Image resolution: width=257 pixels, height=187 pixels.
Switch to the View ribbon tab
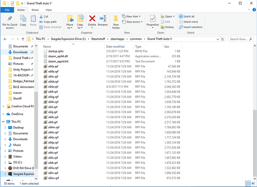click(49, 10)
